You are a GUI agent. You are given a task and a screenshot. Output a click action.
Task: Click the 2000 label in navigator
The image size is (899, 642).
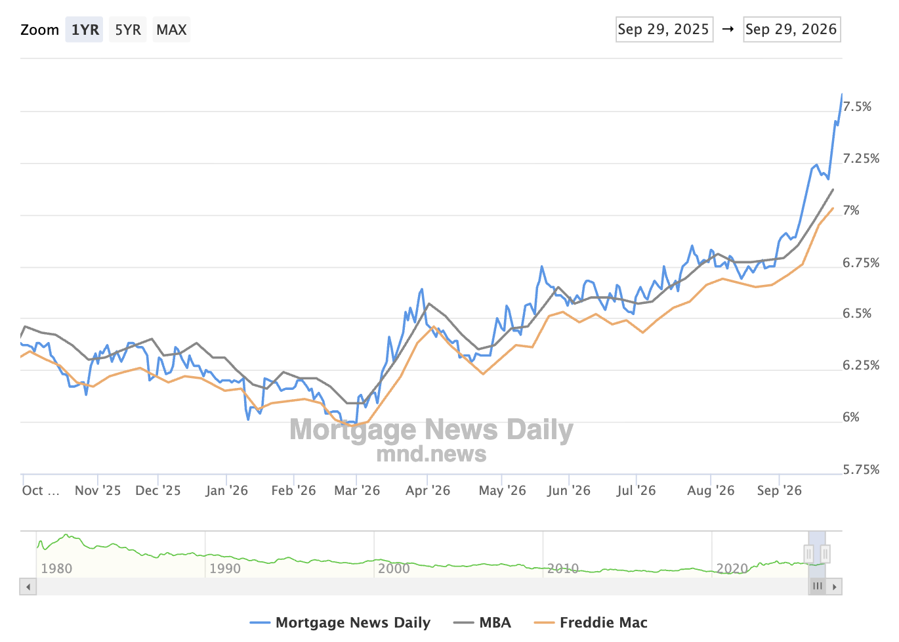click(394, 568)
